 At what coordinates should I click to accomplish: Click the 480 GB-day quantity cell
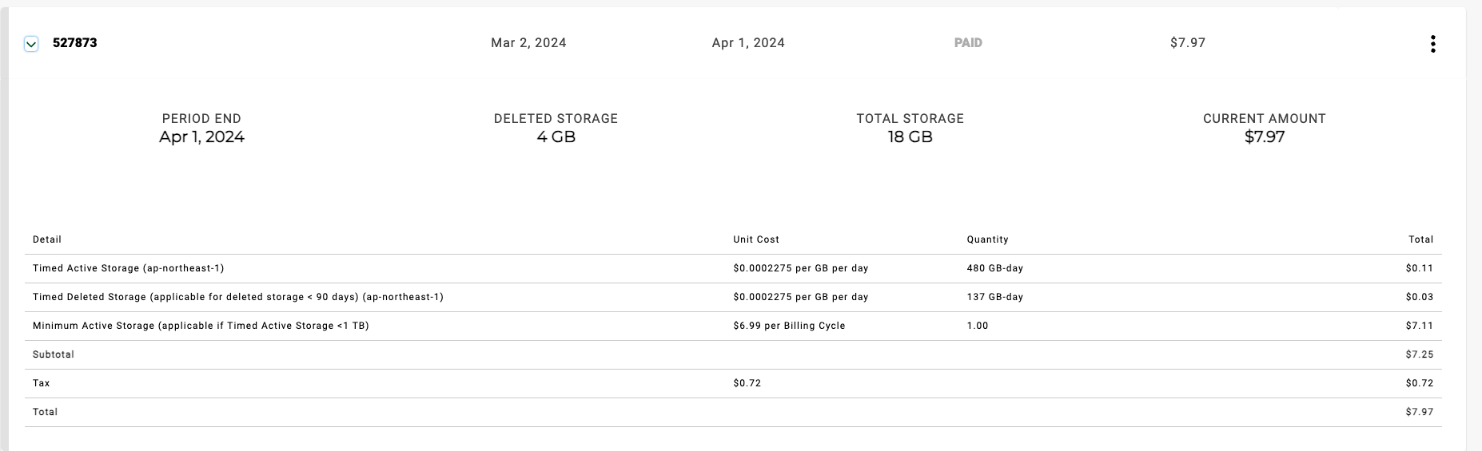point(994,268)
